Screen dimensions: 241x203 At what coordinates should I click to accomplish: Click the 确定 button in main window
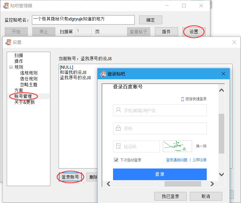coord(151,20)
